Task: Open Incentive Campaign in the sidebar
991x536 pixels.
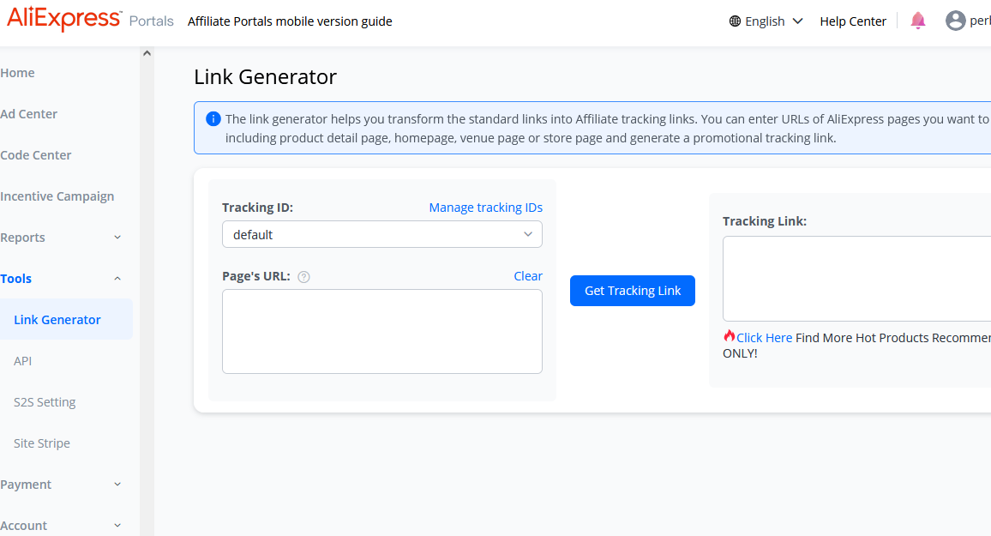Action: [x=57, y=196]
